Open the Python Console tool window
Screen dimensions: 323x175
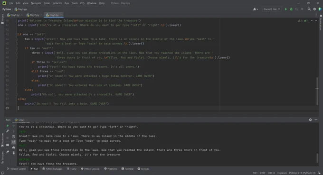(x=90, y=169)
